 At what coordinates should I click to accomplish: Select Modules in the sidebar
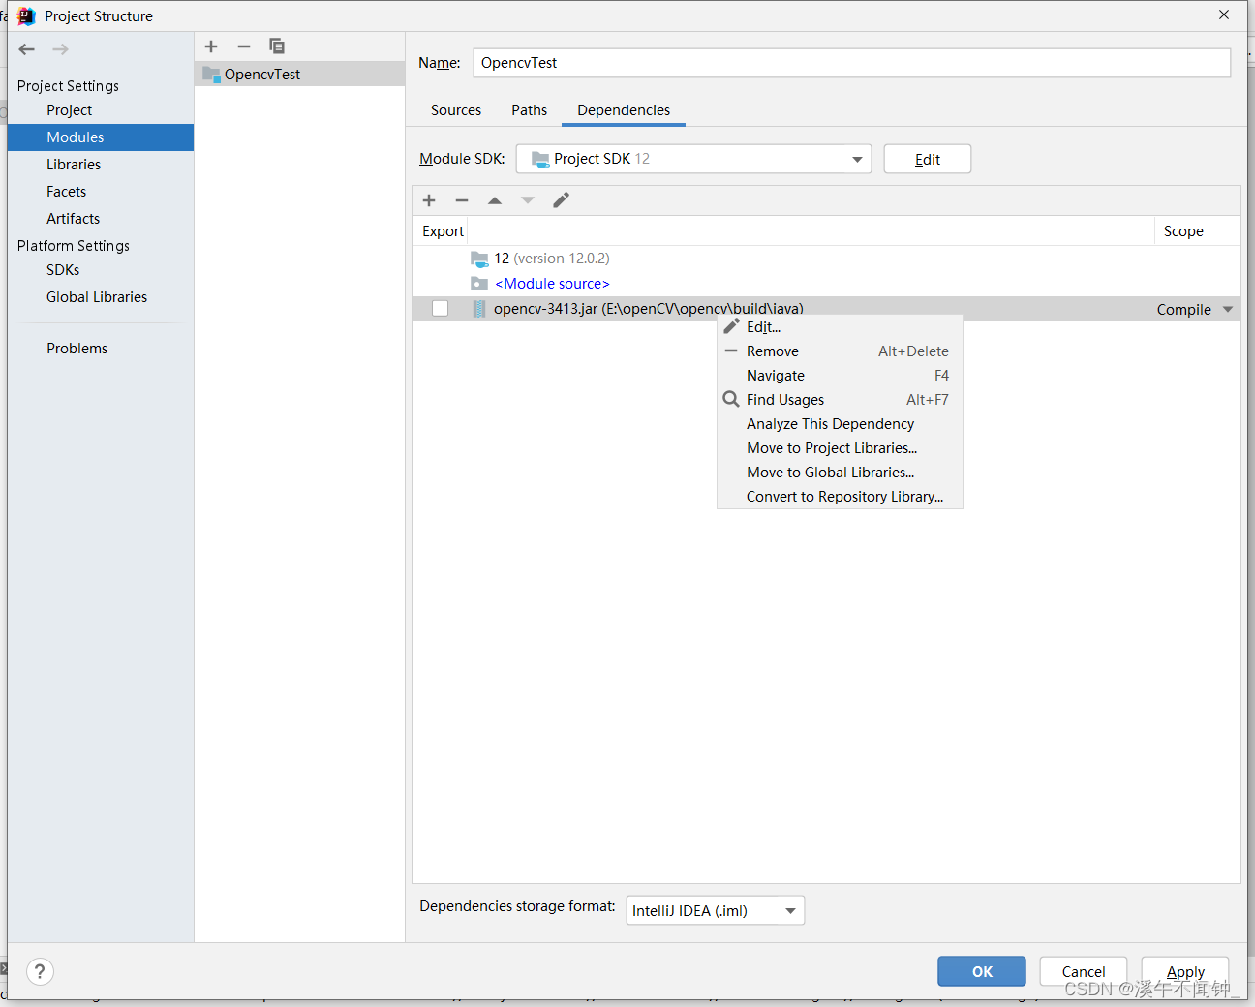[x=101, y=137]
